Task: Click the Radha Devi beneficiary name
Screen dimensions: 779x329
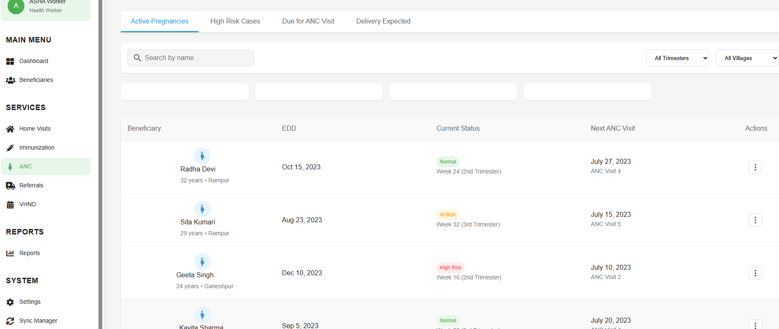Action: click(x=198, y=169)
